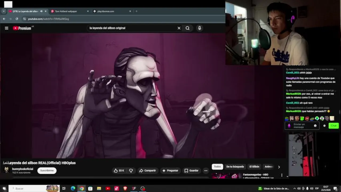Subscribe with the Suscribirme button

pos(47,170)
